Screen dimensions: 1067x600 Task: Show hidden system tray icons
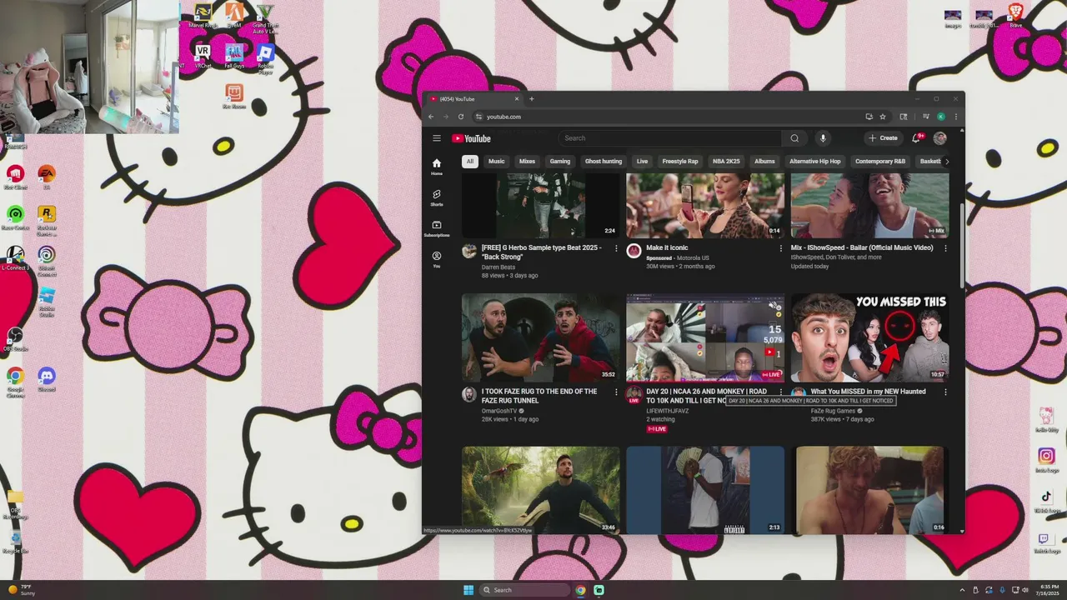pos(962,590)
